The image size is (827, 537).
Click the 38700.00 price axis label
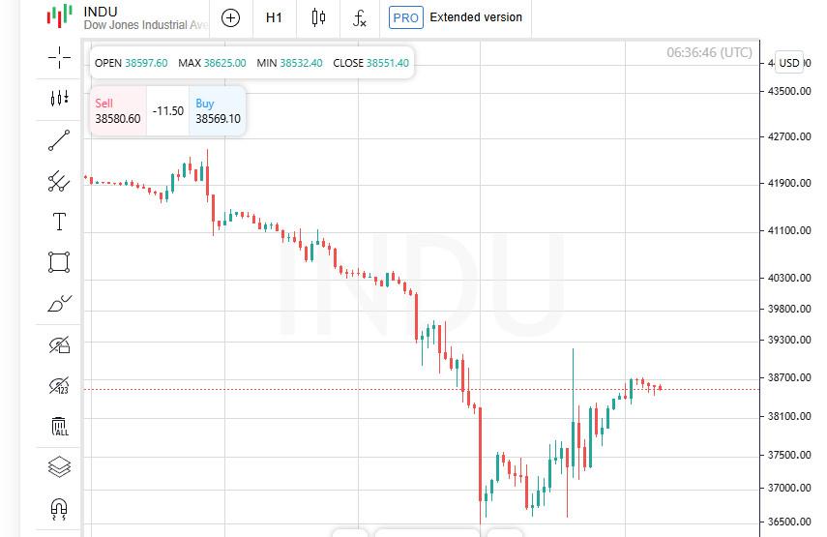coord(789,377)
